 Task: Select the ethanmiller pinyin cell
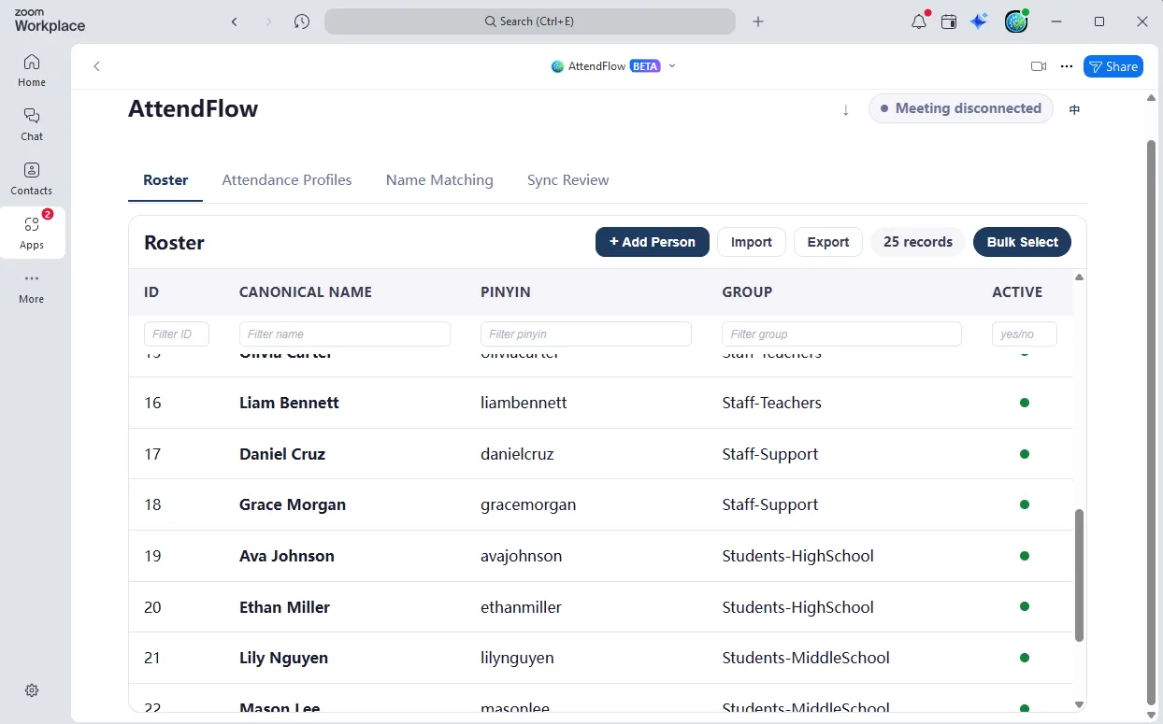pyautogui.click(x=521, y=607)
